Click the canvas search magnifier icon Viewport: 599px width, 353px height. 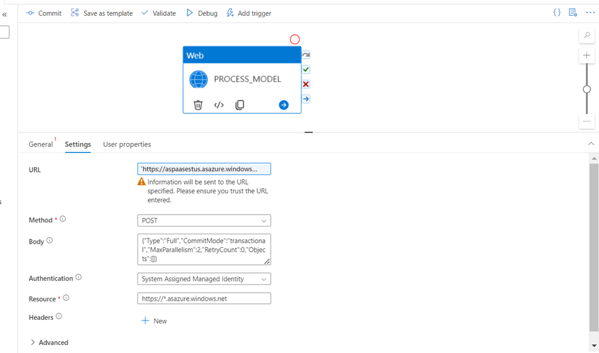(586, 36)
